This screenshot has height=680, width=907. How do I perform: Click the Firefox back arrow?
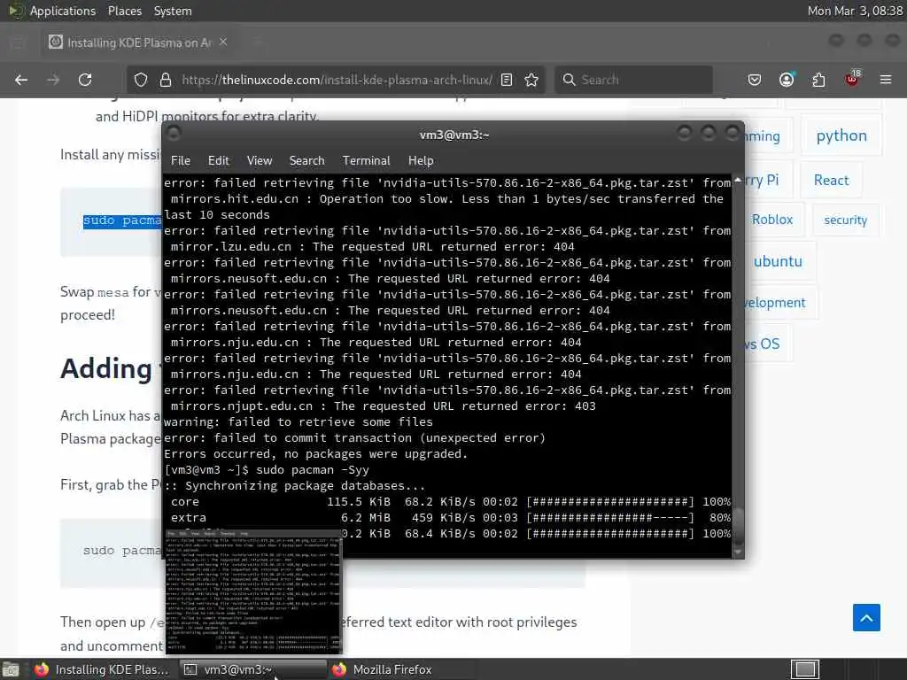[21, 80]
